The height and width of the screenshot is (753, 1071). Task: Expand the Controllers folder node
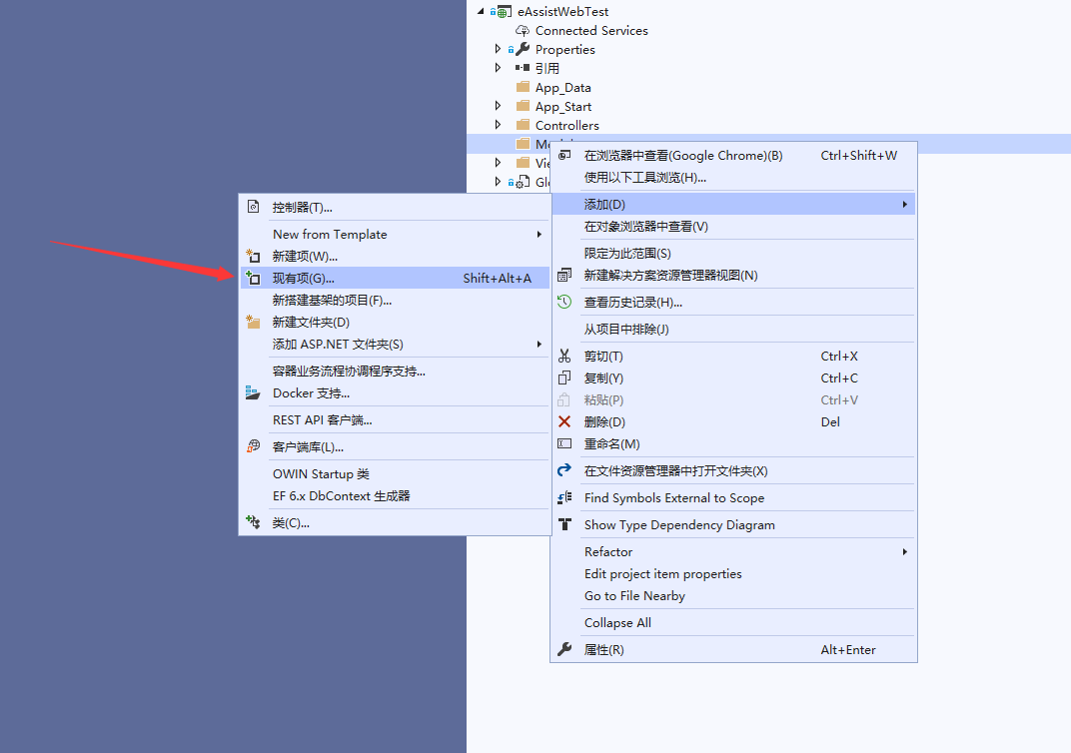click(498, 125)
